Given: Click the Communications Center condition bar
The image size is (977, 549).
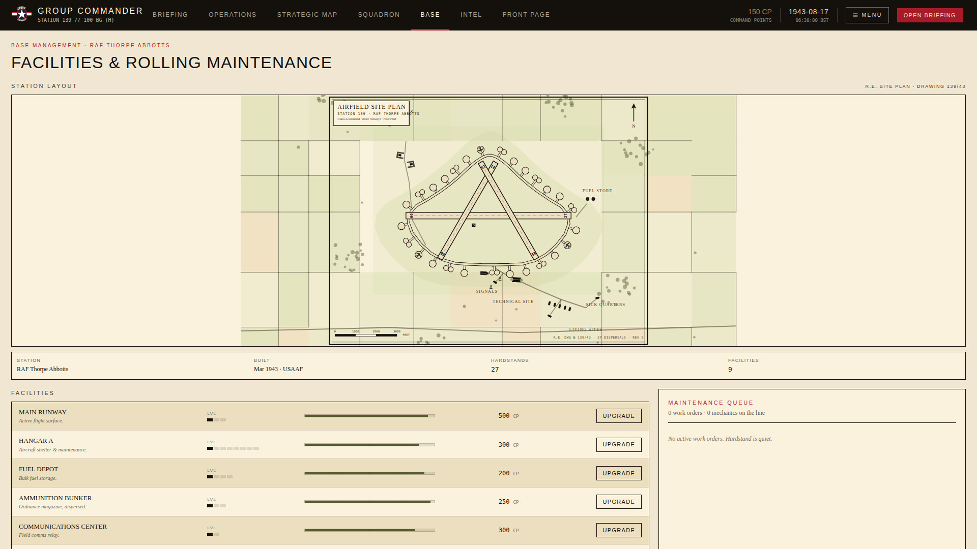Looking at the screenshot, I should [370, 530].
